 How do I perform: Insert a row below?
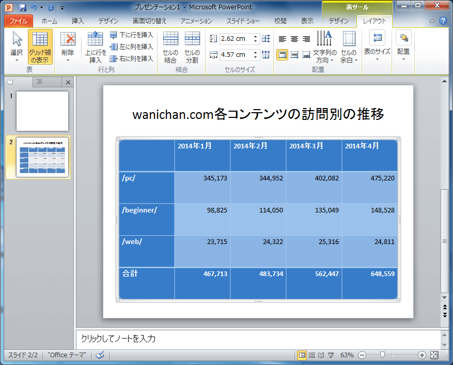[x=131, y=35]
